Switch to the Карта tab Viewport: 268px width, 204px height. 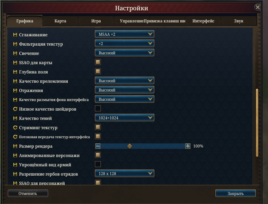(x=60, y=21)
